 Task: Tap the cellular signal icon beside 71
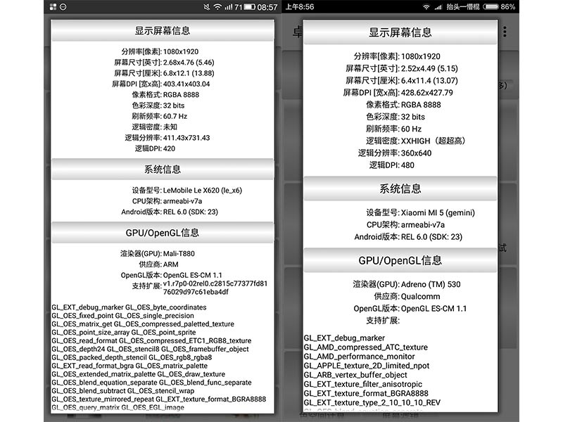click(x=229, y=6)
